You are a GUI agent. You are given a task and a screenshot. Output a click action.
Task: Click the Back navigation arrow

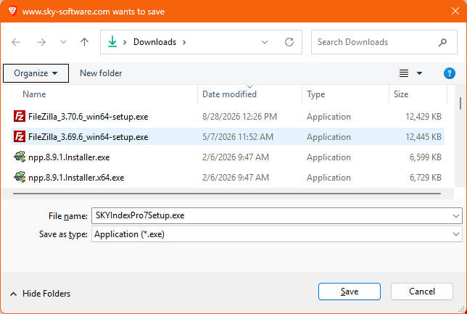click(16, 42)
